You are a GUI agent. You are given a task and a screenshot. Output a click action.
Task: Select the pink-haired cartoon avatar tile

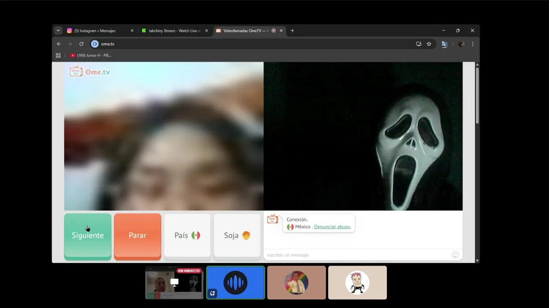(x=357, y=282)
